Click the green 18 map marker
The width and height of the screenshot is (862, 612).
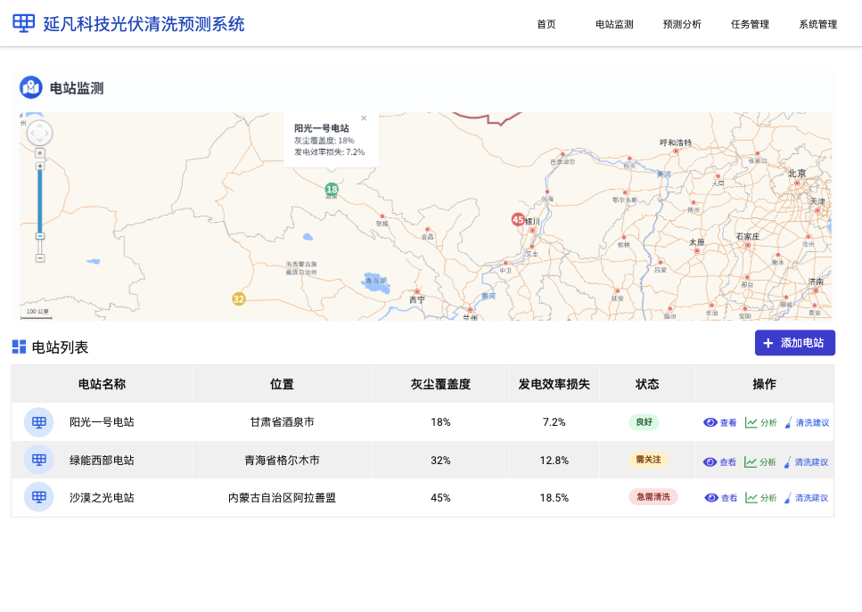(332, 190)
